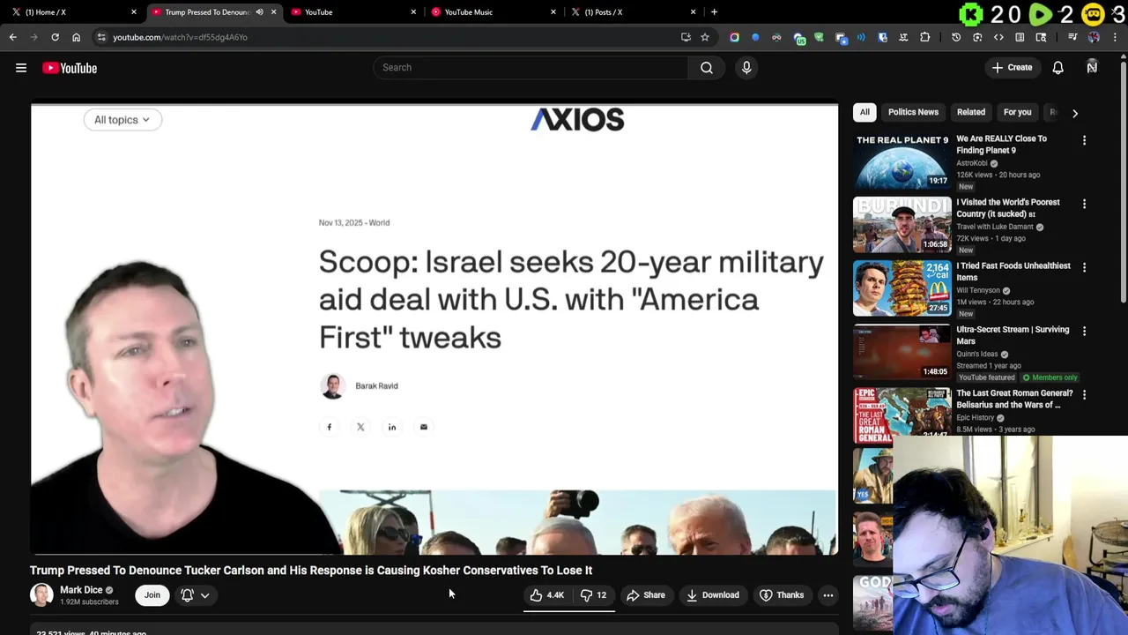Open Last Great Roman General video title
Image resolution: width=1128 pixels, height=635 pixels.
tap(1014, 400)
